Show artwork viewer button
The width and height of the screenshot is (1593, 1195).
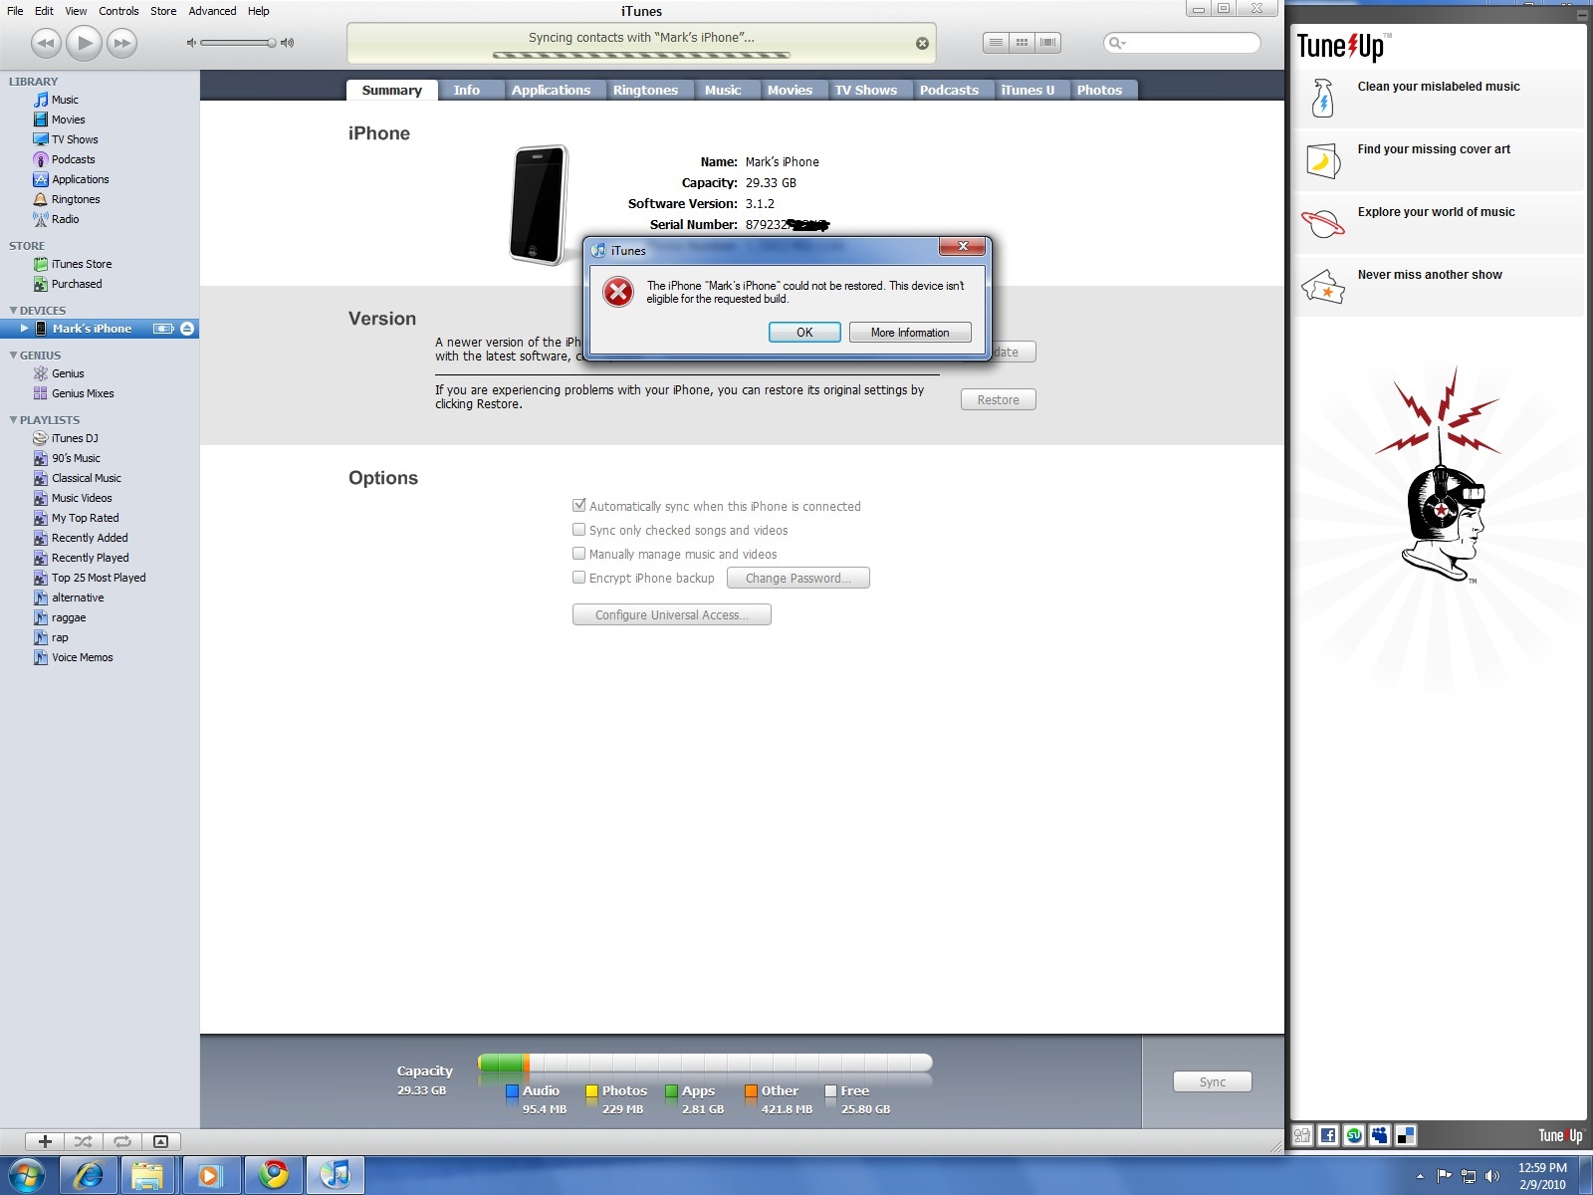(x=160, y=1141)
